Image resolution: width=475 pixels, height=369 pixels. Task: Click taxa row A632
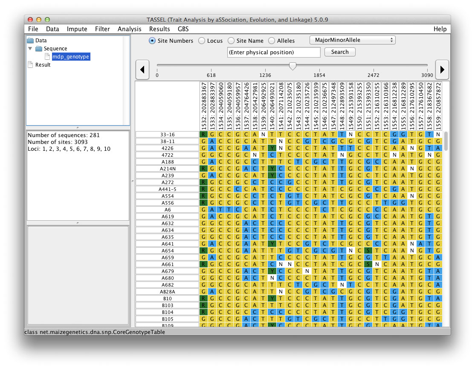click(167, 223)
